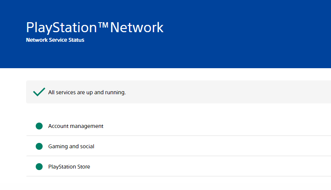Click the trademark symbol in the heading
The width and height of the screenshot is (331, 190).
(x=103, y=25)
